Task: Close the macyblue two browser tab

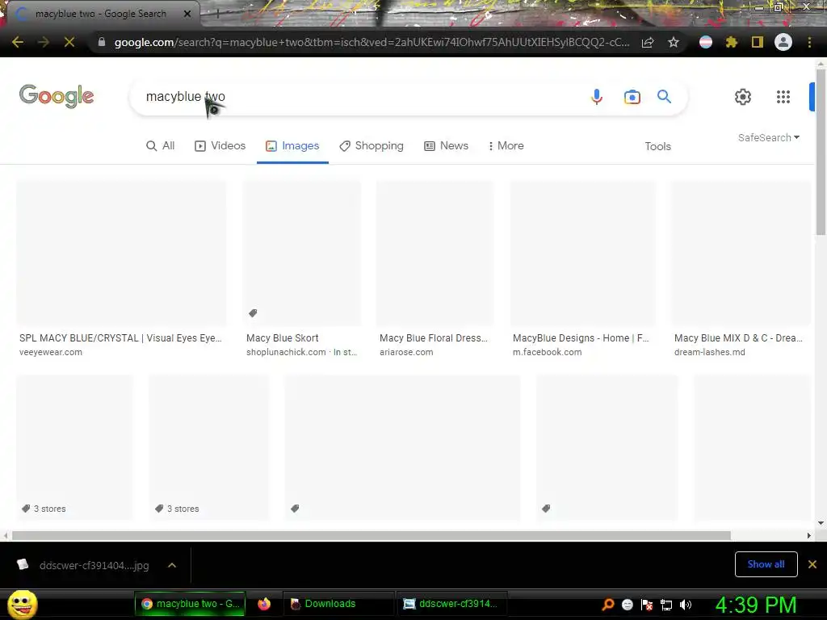Action: (x=187, y=14)
